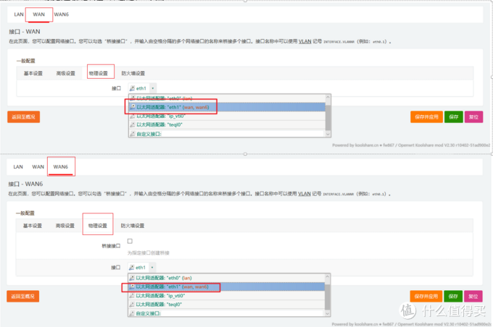Select 物理设置 tab on the WAN page
Viewport: 493px width, 327px height.
[x=98, y=74]
